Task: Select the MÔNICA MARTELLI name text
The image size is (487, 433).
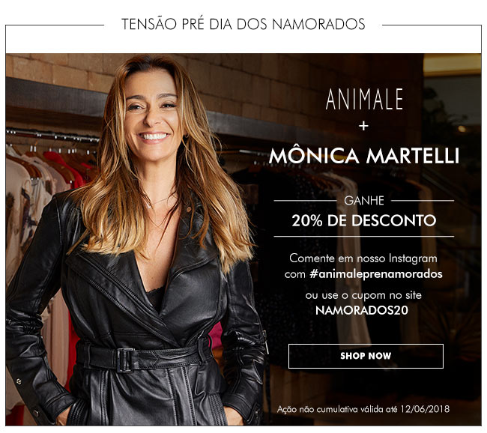Action: tap(363, 156)
